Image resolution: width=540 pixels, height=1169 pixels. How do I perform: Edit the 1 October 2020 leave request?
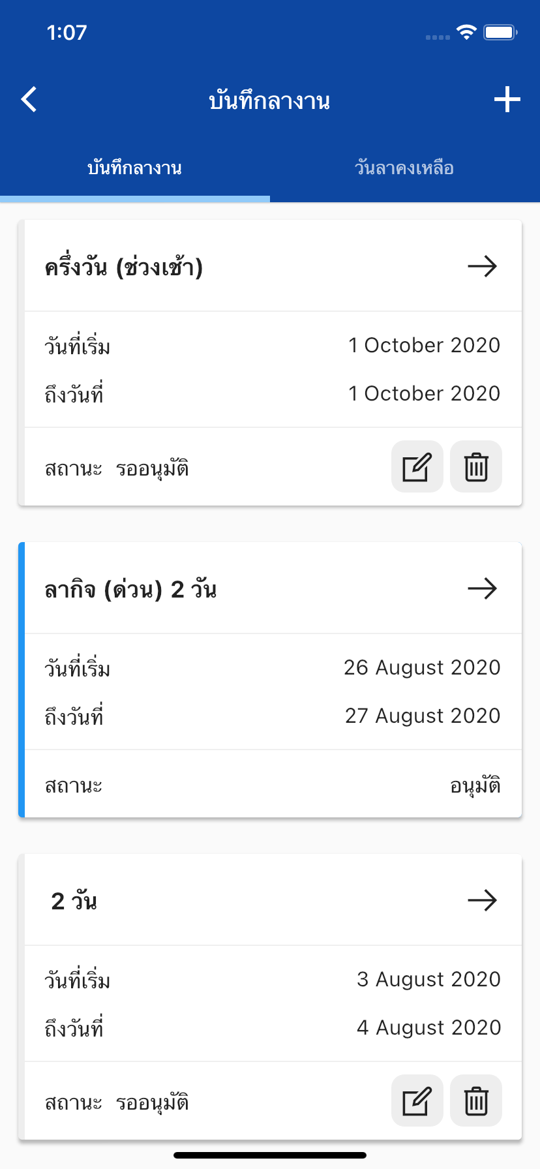pos(417,466)
